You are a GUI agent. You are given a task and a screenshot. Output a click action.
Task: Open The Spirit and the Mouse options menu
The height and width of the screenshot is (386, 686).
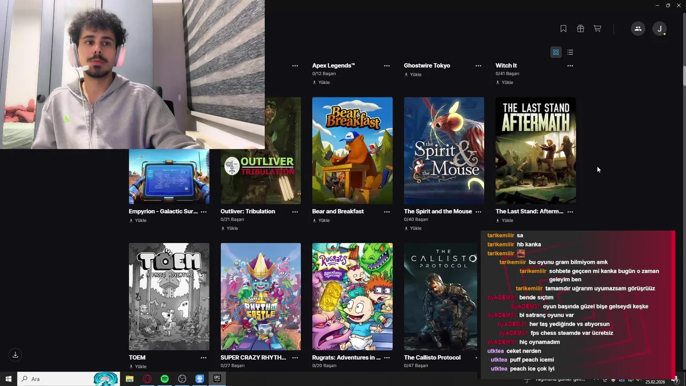click(479, 212)
